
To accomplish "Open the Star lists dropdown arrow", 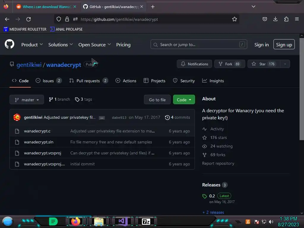I will (285, 64).
